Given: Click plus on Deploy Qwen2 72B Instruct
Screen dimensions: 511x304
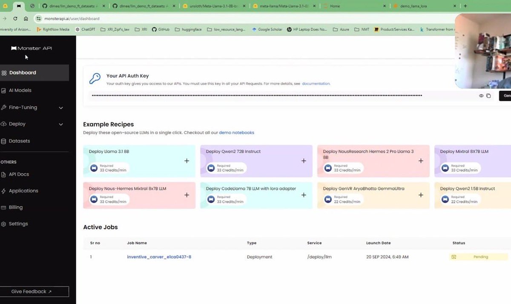Looking at the screenshot, I should 304,161.
